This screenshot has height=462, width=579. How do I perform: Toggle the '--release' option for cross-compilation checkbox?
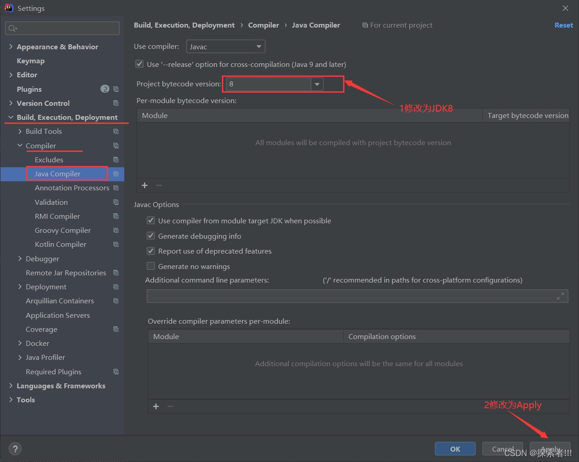click(140, 64)
